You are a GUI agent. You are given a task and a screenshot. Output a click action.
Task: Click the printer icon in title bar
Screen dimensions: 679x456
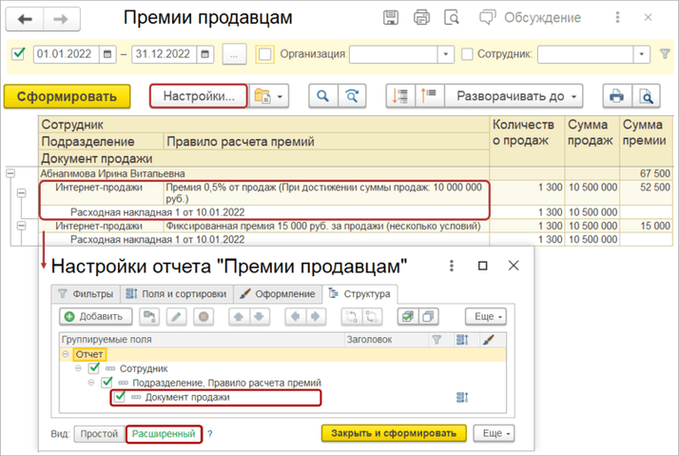click(421, 18)
